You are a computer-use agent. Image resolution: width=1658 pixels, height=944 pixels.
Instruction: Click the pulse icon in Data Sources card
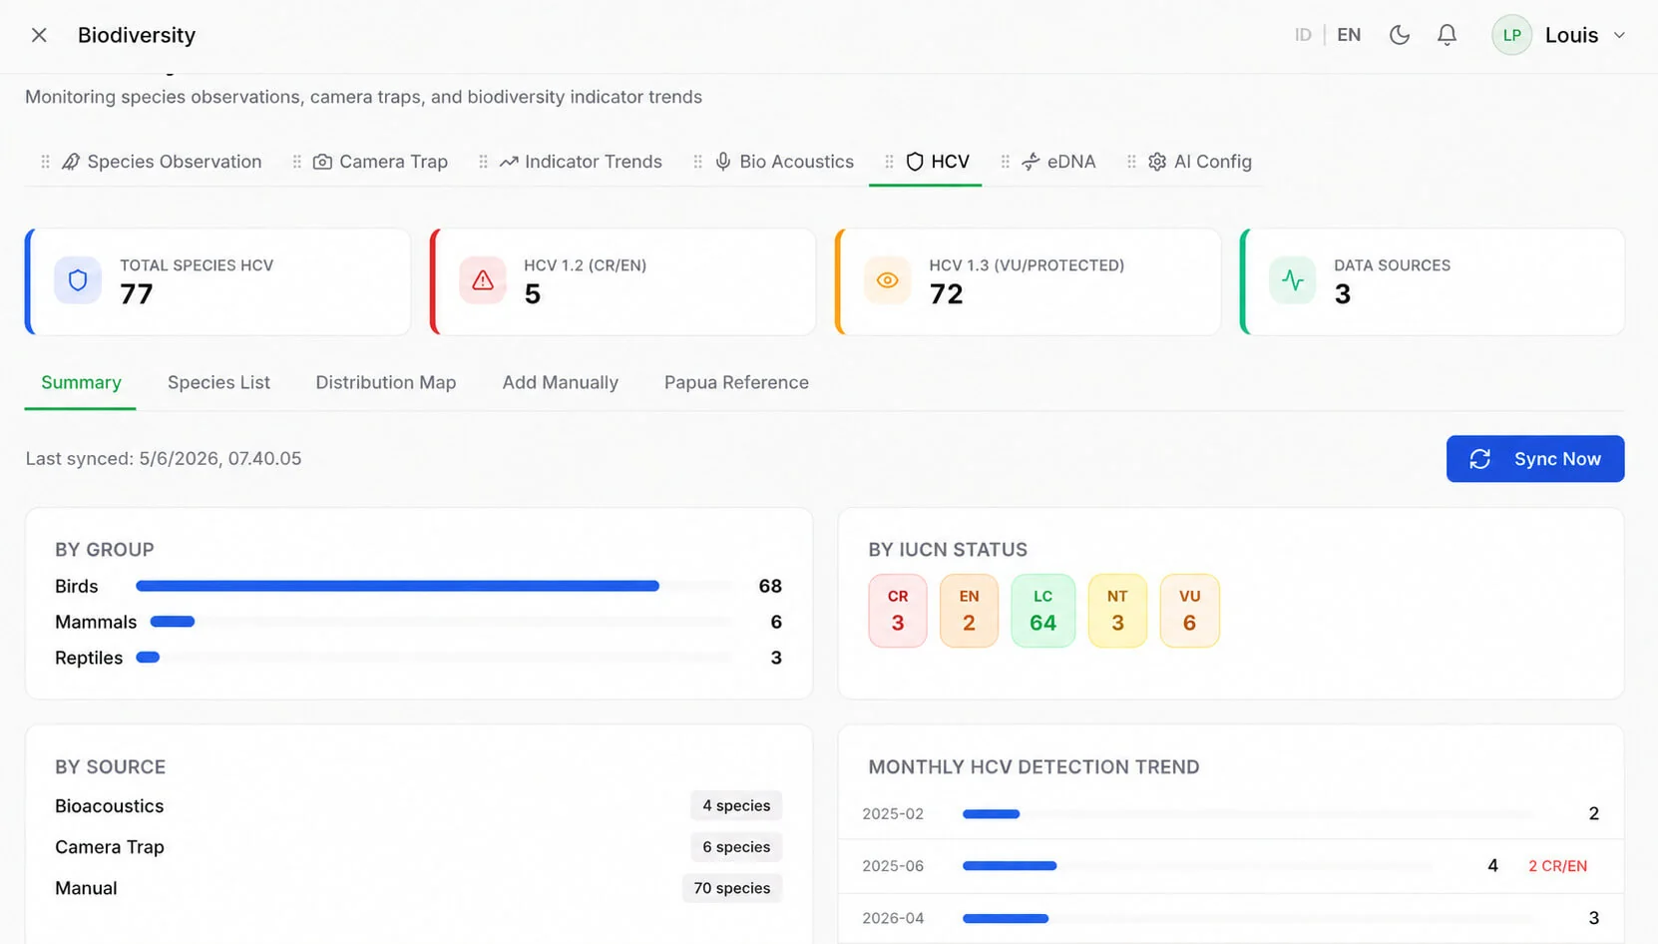(x=1293, y=280)
